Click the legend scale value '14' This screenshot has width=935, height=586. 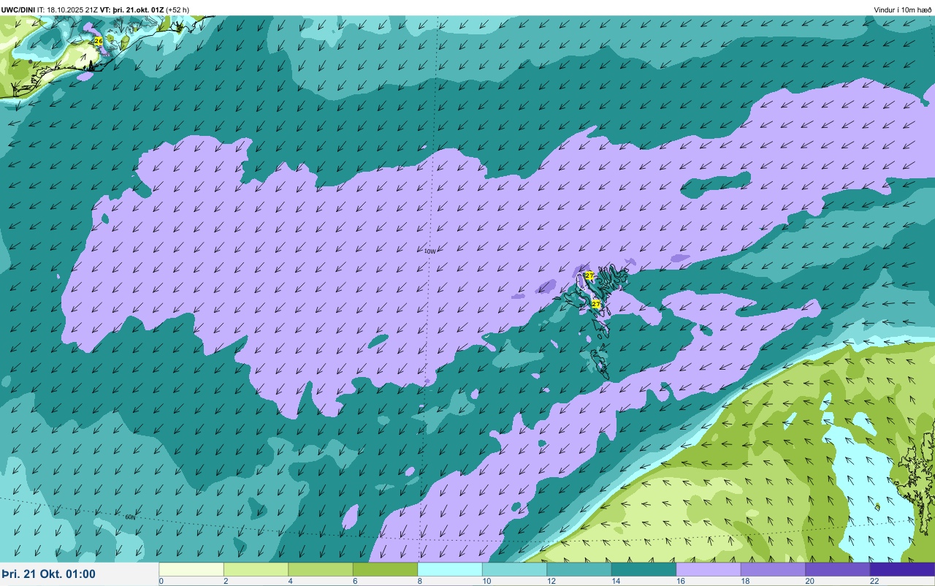(x=615, y=581)
